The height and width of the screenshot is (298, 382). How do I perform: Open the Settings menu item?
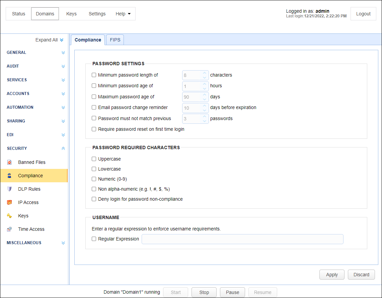coord(97,14)
